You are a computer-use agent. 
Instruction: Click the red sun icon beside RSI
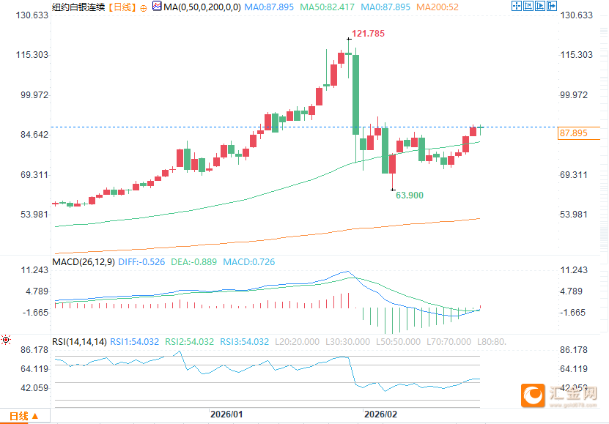pyautogui.click(x=6, y=341)
